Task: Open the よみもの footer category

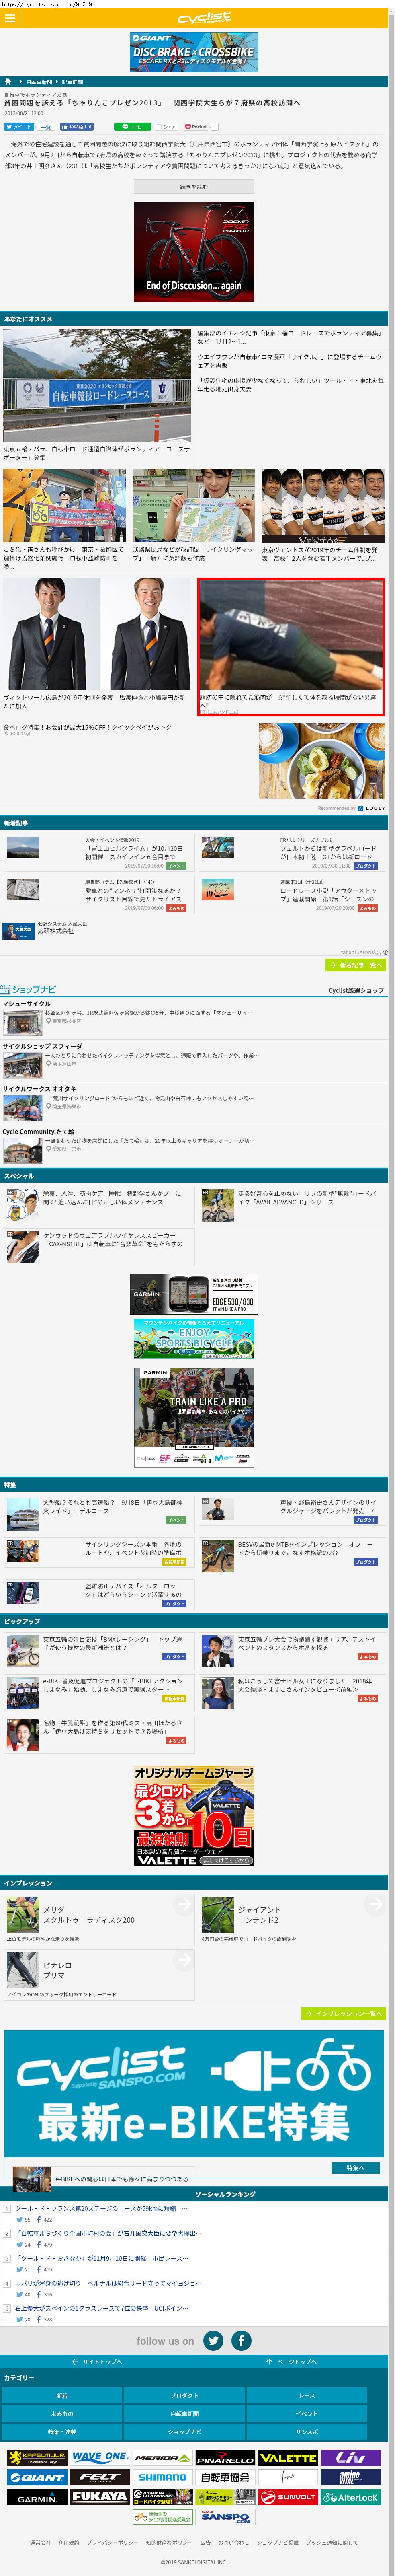Action: [x=62, y=2413]
